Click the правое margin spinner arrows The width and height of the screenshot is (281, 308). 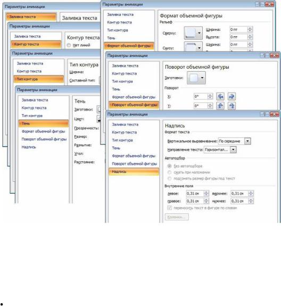(x=206, y=201)
